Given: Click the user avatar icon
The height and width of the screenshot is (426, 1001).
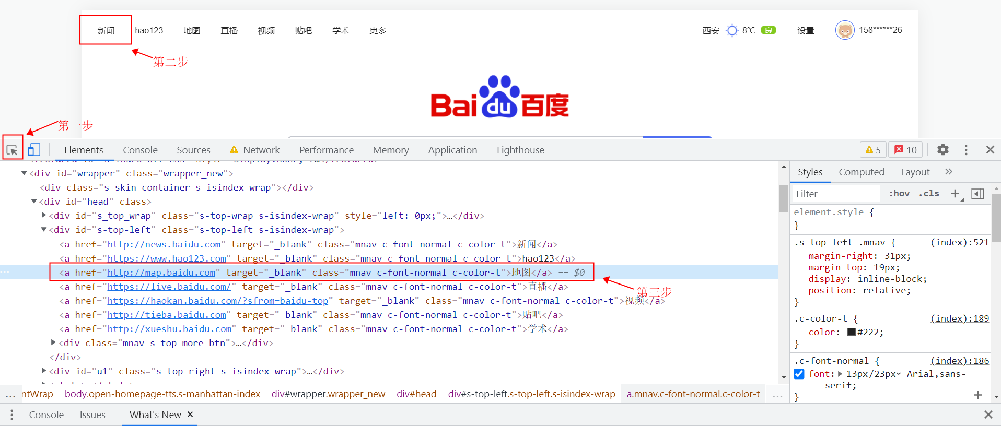Looking at the screenshot, I should coord(844,30).
